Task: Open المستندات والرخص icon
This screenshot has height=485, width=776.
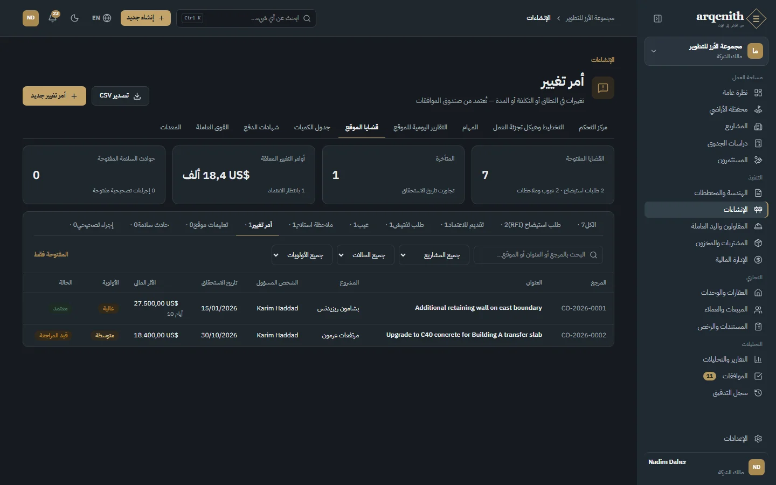Action: pyautogui.click(x=758, y=327)
